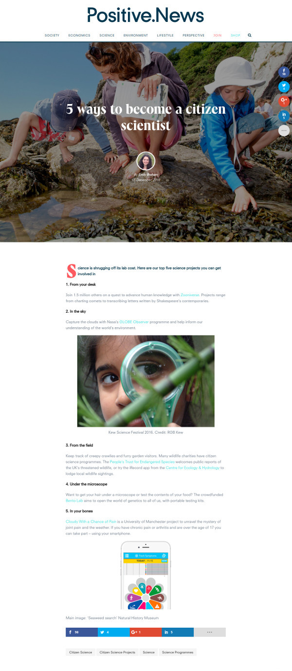
Task: Share via the floating LinkedIn circle icon
Action: (284, 116)
